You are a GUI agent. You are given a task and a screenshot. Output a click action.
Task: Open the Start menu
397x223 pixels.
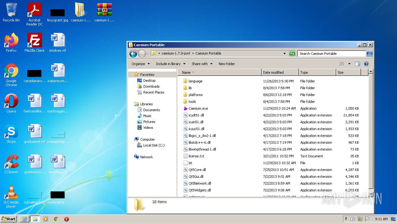[9, 219]
